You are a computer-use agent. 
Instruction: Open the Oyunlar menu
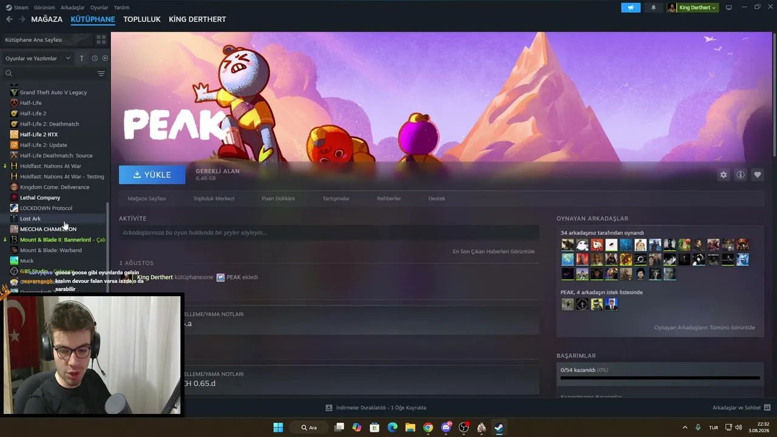[99, 7]
